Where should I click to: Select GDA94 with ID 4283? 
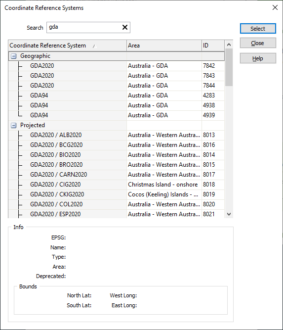[x=117, y=95]
